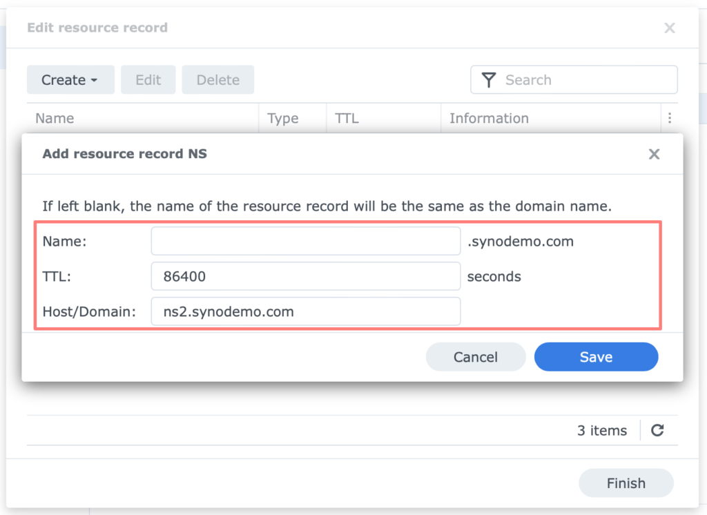Click the TTL column header
This screenshot has width=707, height=515.
[346, 118]
